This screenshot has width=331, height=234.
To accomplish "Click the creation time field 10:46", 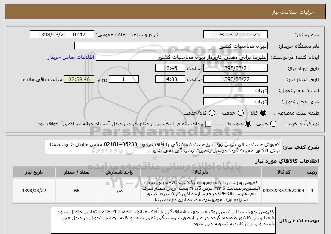I will (170, 68).
